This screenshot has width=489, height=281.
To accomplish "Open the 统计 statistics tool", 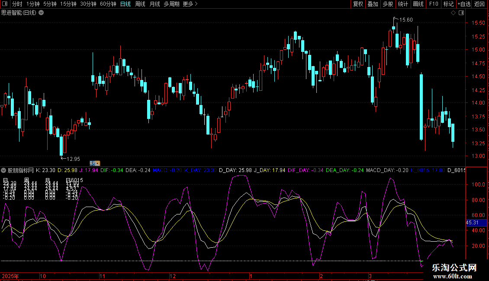I will [x=403, y=4].
